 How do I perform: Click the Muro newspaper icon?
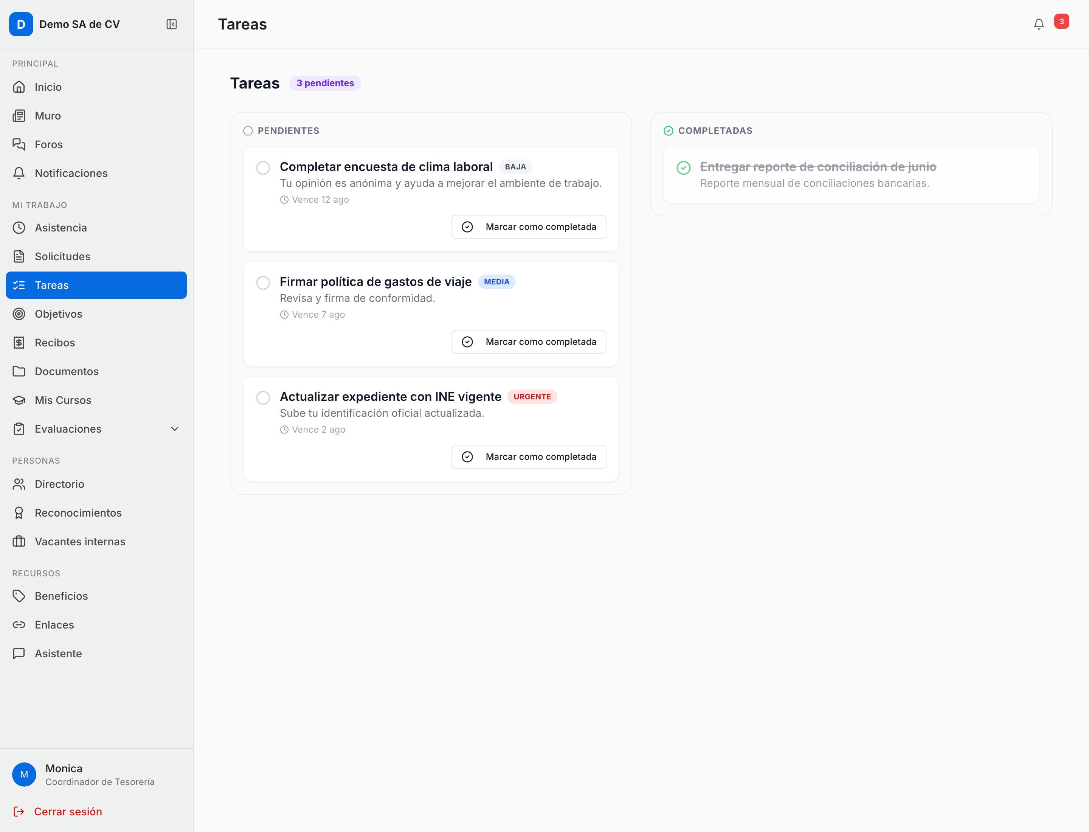click(x=19, y=116)
